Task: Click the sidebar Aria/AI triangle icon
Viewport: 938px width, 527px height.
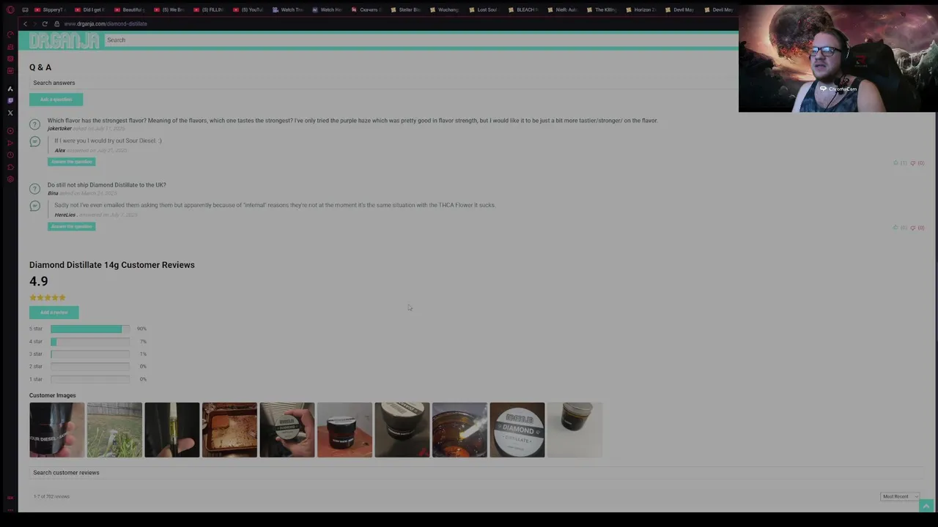Action: [x=10, y=89]
